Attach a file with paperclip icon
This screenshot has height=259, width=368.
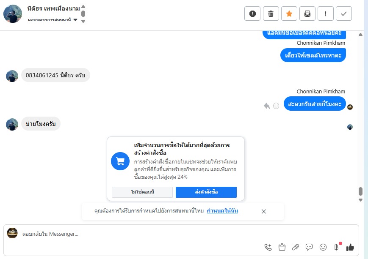296,247
